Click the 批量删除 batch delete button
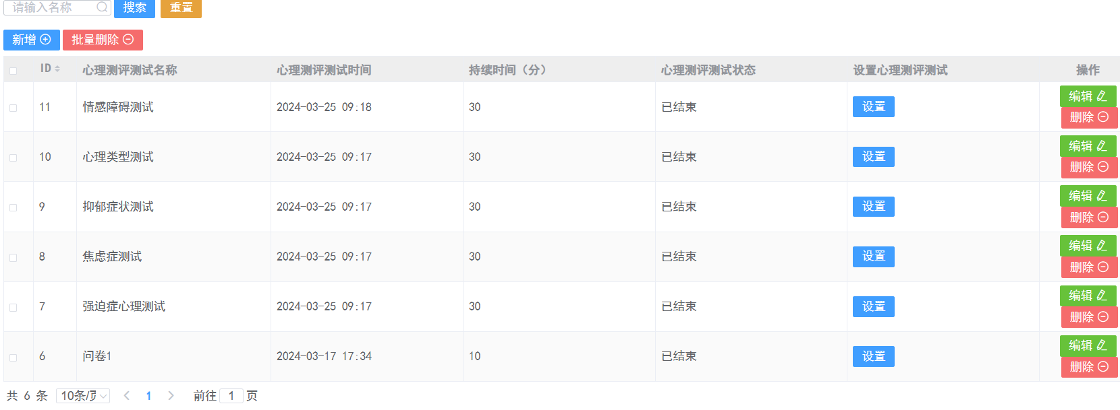 (103, 40)
